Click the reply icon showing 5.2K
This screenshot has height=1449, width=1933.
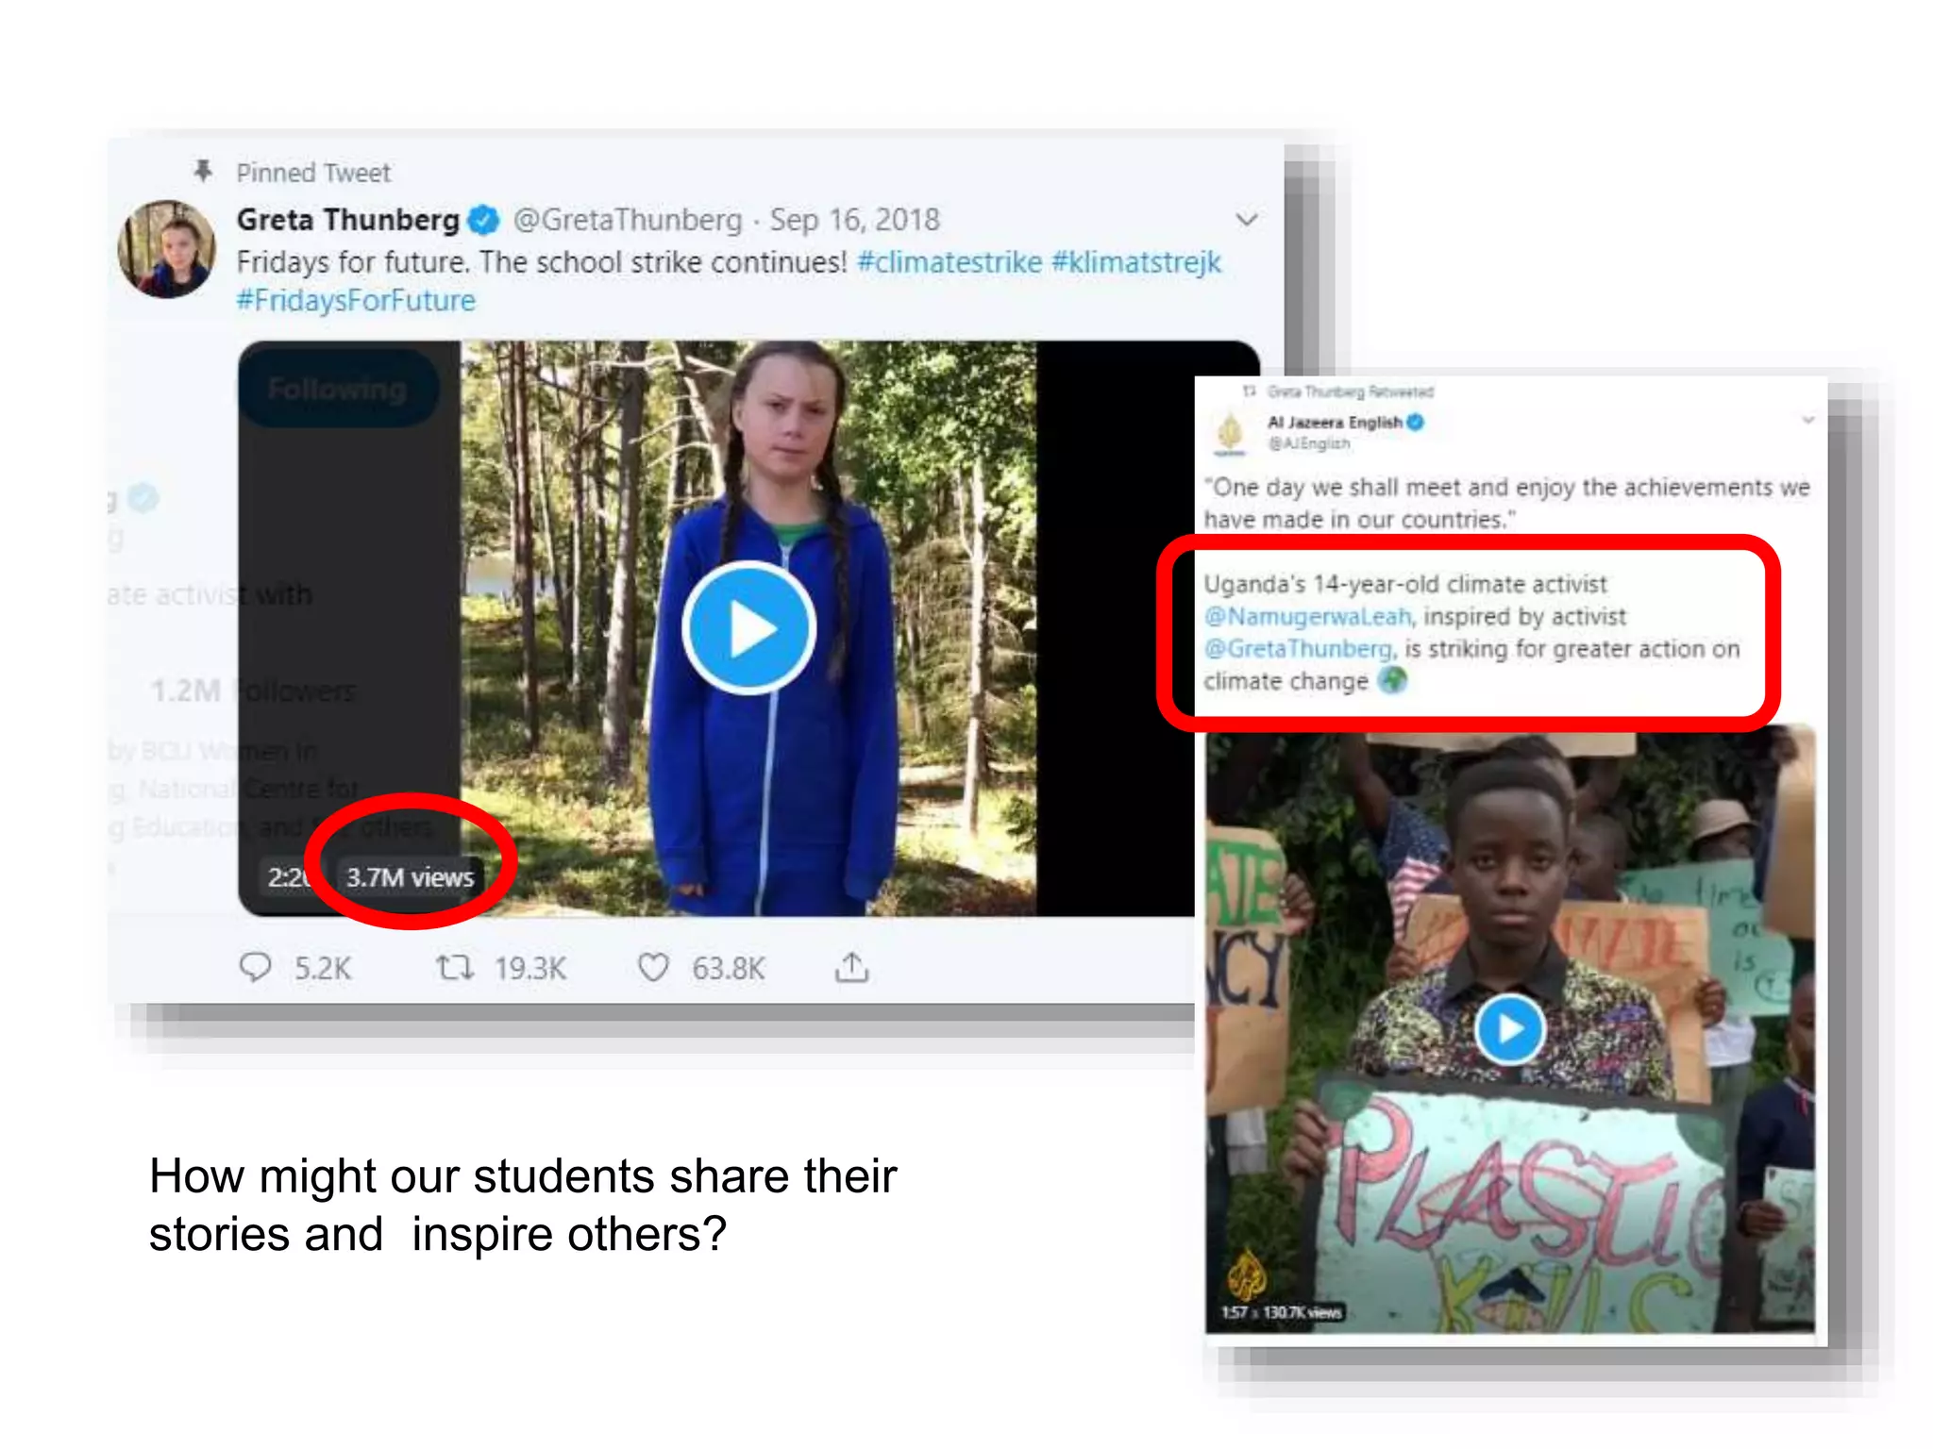coord(255,968)
